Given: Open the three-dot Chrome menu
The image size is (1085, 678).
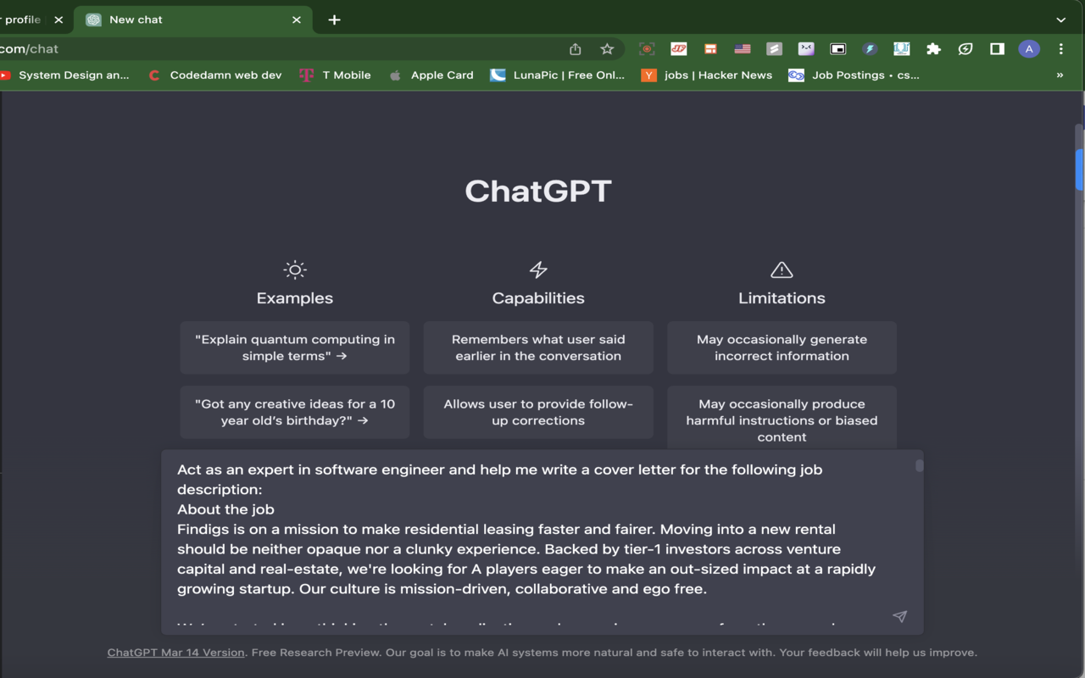Looking at the screenshot, I should click(x=1060, y=48).
